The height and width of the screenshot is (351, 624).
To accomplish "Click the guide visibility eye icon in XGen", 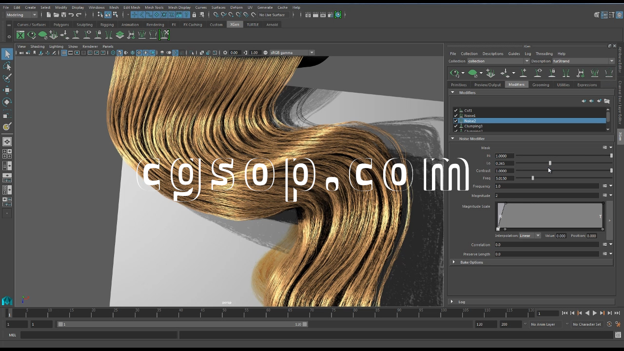I will point(538,73).
